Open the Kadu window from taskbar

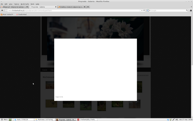24,120
